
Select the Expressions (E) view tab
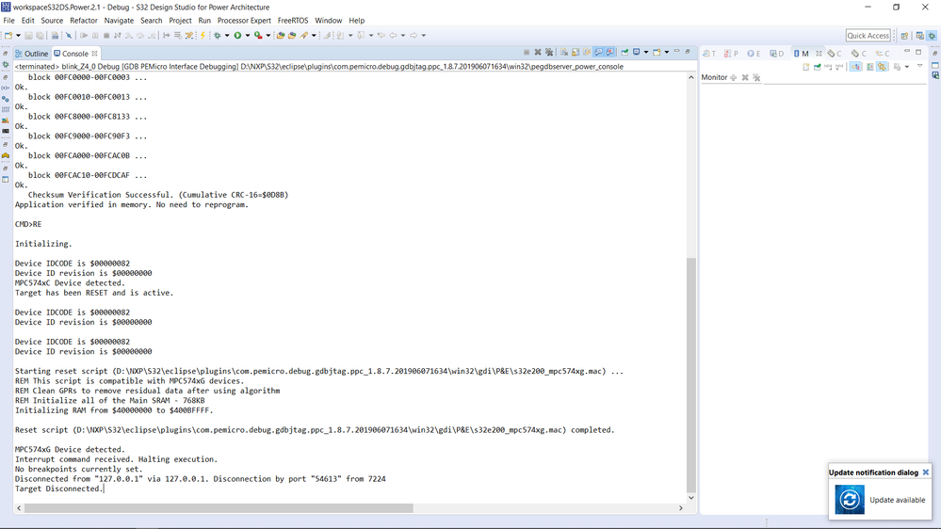click(754, 54)
